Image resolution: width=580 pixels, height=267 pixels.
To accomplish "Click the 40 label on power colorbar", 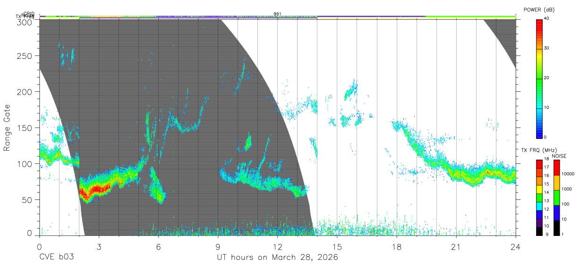I will click(547, 18).
